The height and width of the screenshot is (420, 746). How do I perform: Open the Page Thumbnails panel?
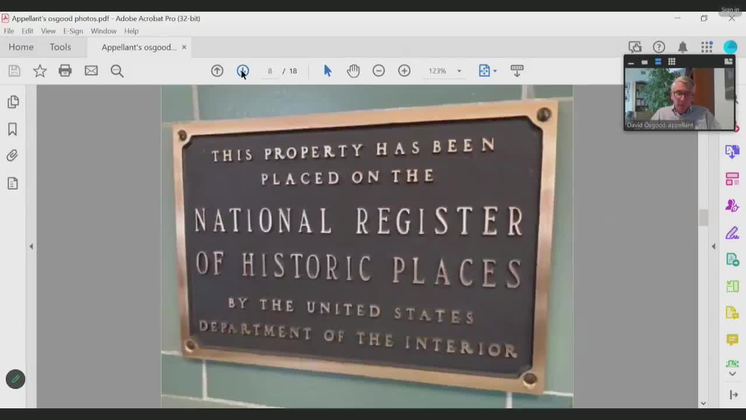tap(13, 101)
